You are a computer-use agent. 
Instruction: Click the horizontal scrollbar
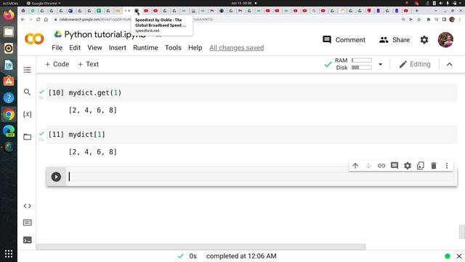[201, 247]
